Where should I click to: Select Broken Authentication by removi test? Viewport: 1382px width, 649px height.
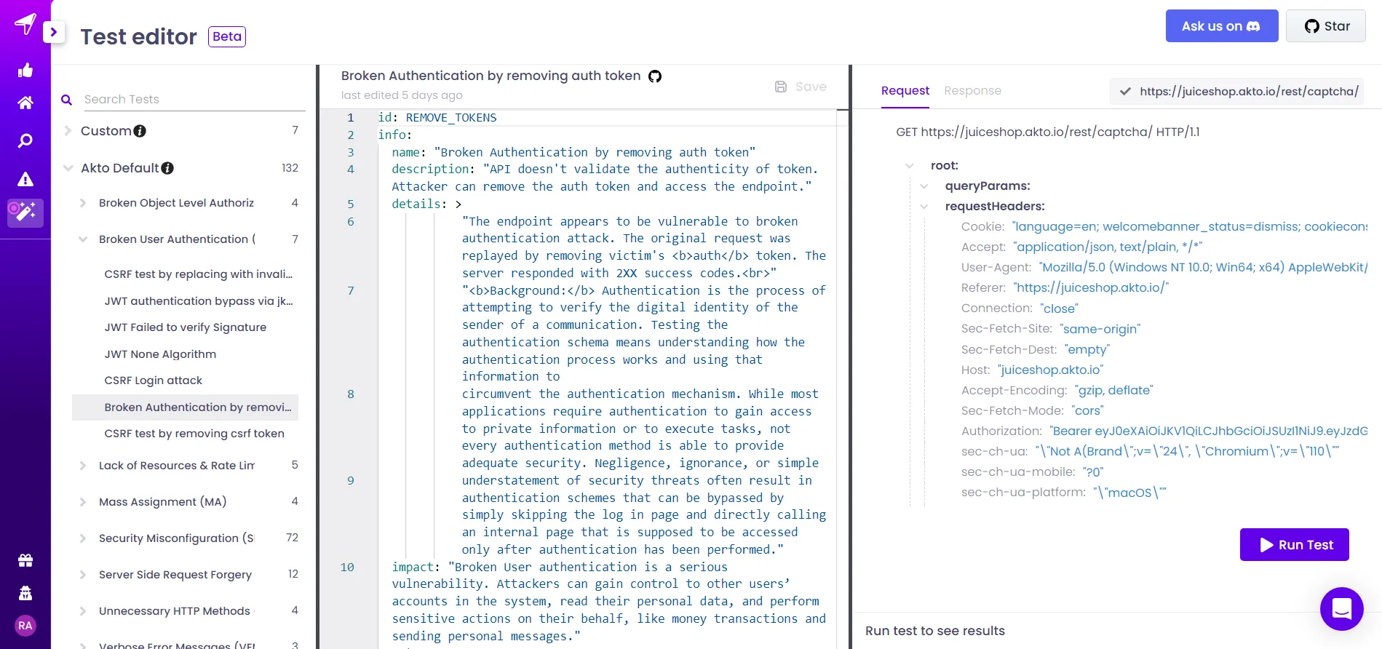coord(185,407)
